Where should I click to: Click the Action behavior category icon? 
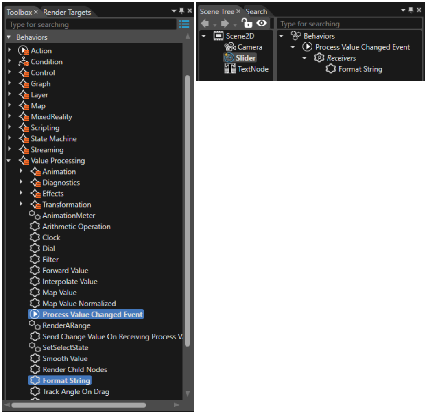24,51
